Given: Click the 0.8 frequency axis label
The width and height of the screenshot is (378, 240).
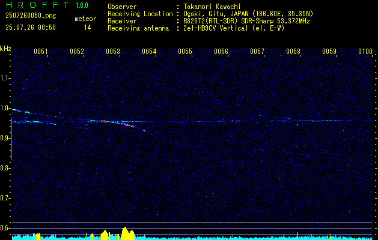Looking at the screenshot, I should coord(5,168).
